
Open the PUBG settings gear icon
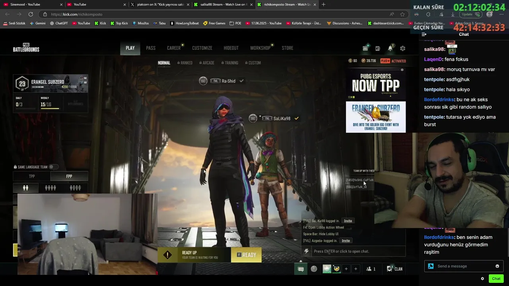pyautogui.click(x=402, y=48)
